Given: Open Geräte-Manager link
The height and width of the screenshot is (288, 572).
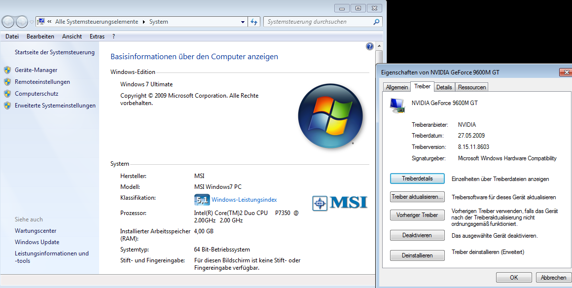Looking at the screenshot, I should pyautogui.click(x=36, y=70).
